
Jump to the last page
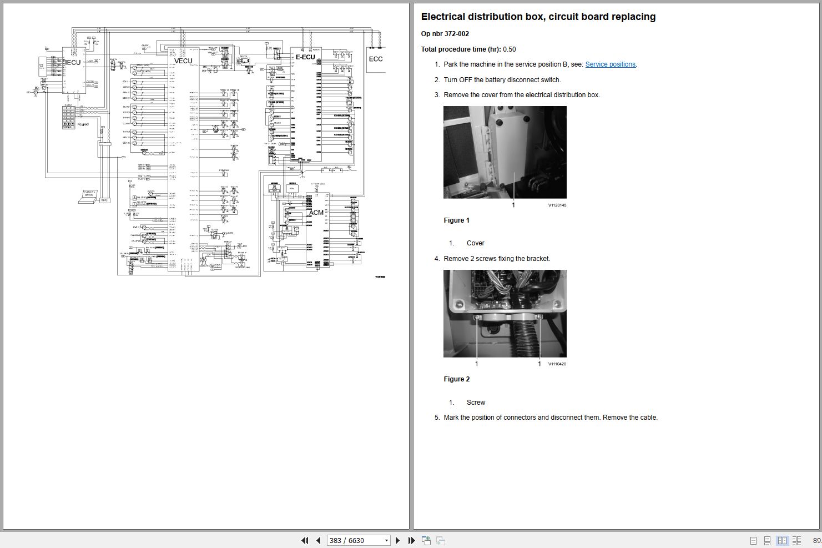pyautogui.click(x=411, y=540)
